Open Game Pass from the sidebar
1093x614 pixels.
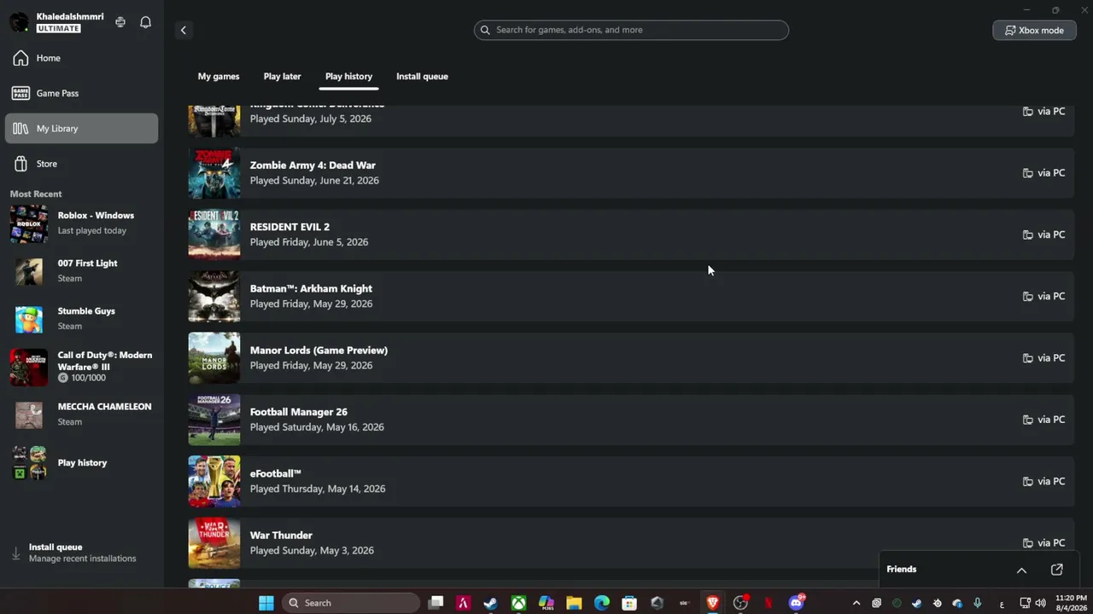pos(81,93)
